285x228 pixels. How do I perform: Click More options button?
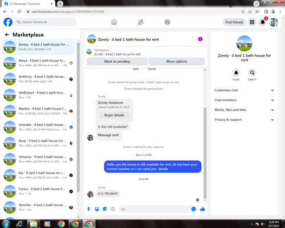click(177, 62)
